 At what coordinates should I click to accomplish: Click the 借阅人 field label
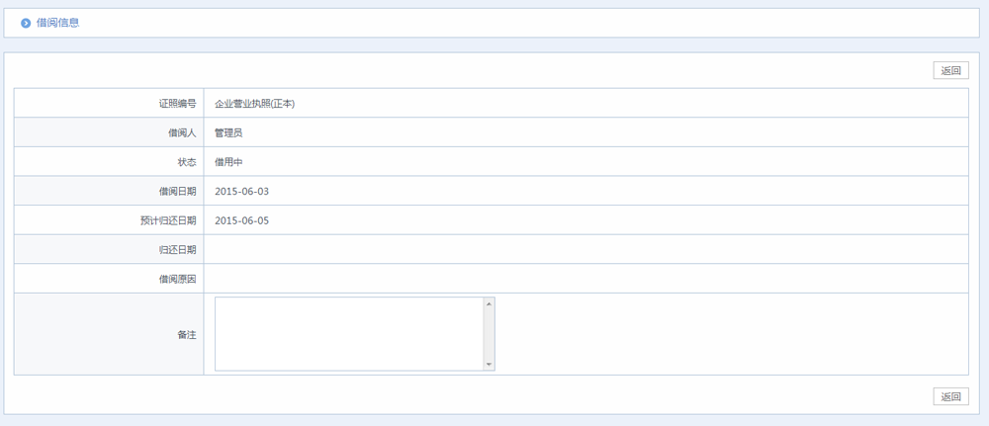click(x=181, y=132)
